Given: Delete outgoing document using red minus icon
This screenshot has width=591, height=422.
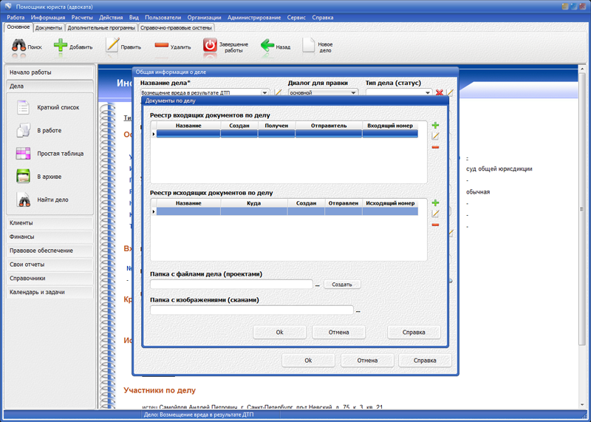Looking at the screenshot, I should [x=435, y=225].
